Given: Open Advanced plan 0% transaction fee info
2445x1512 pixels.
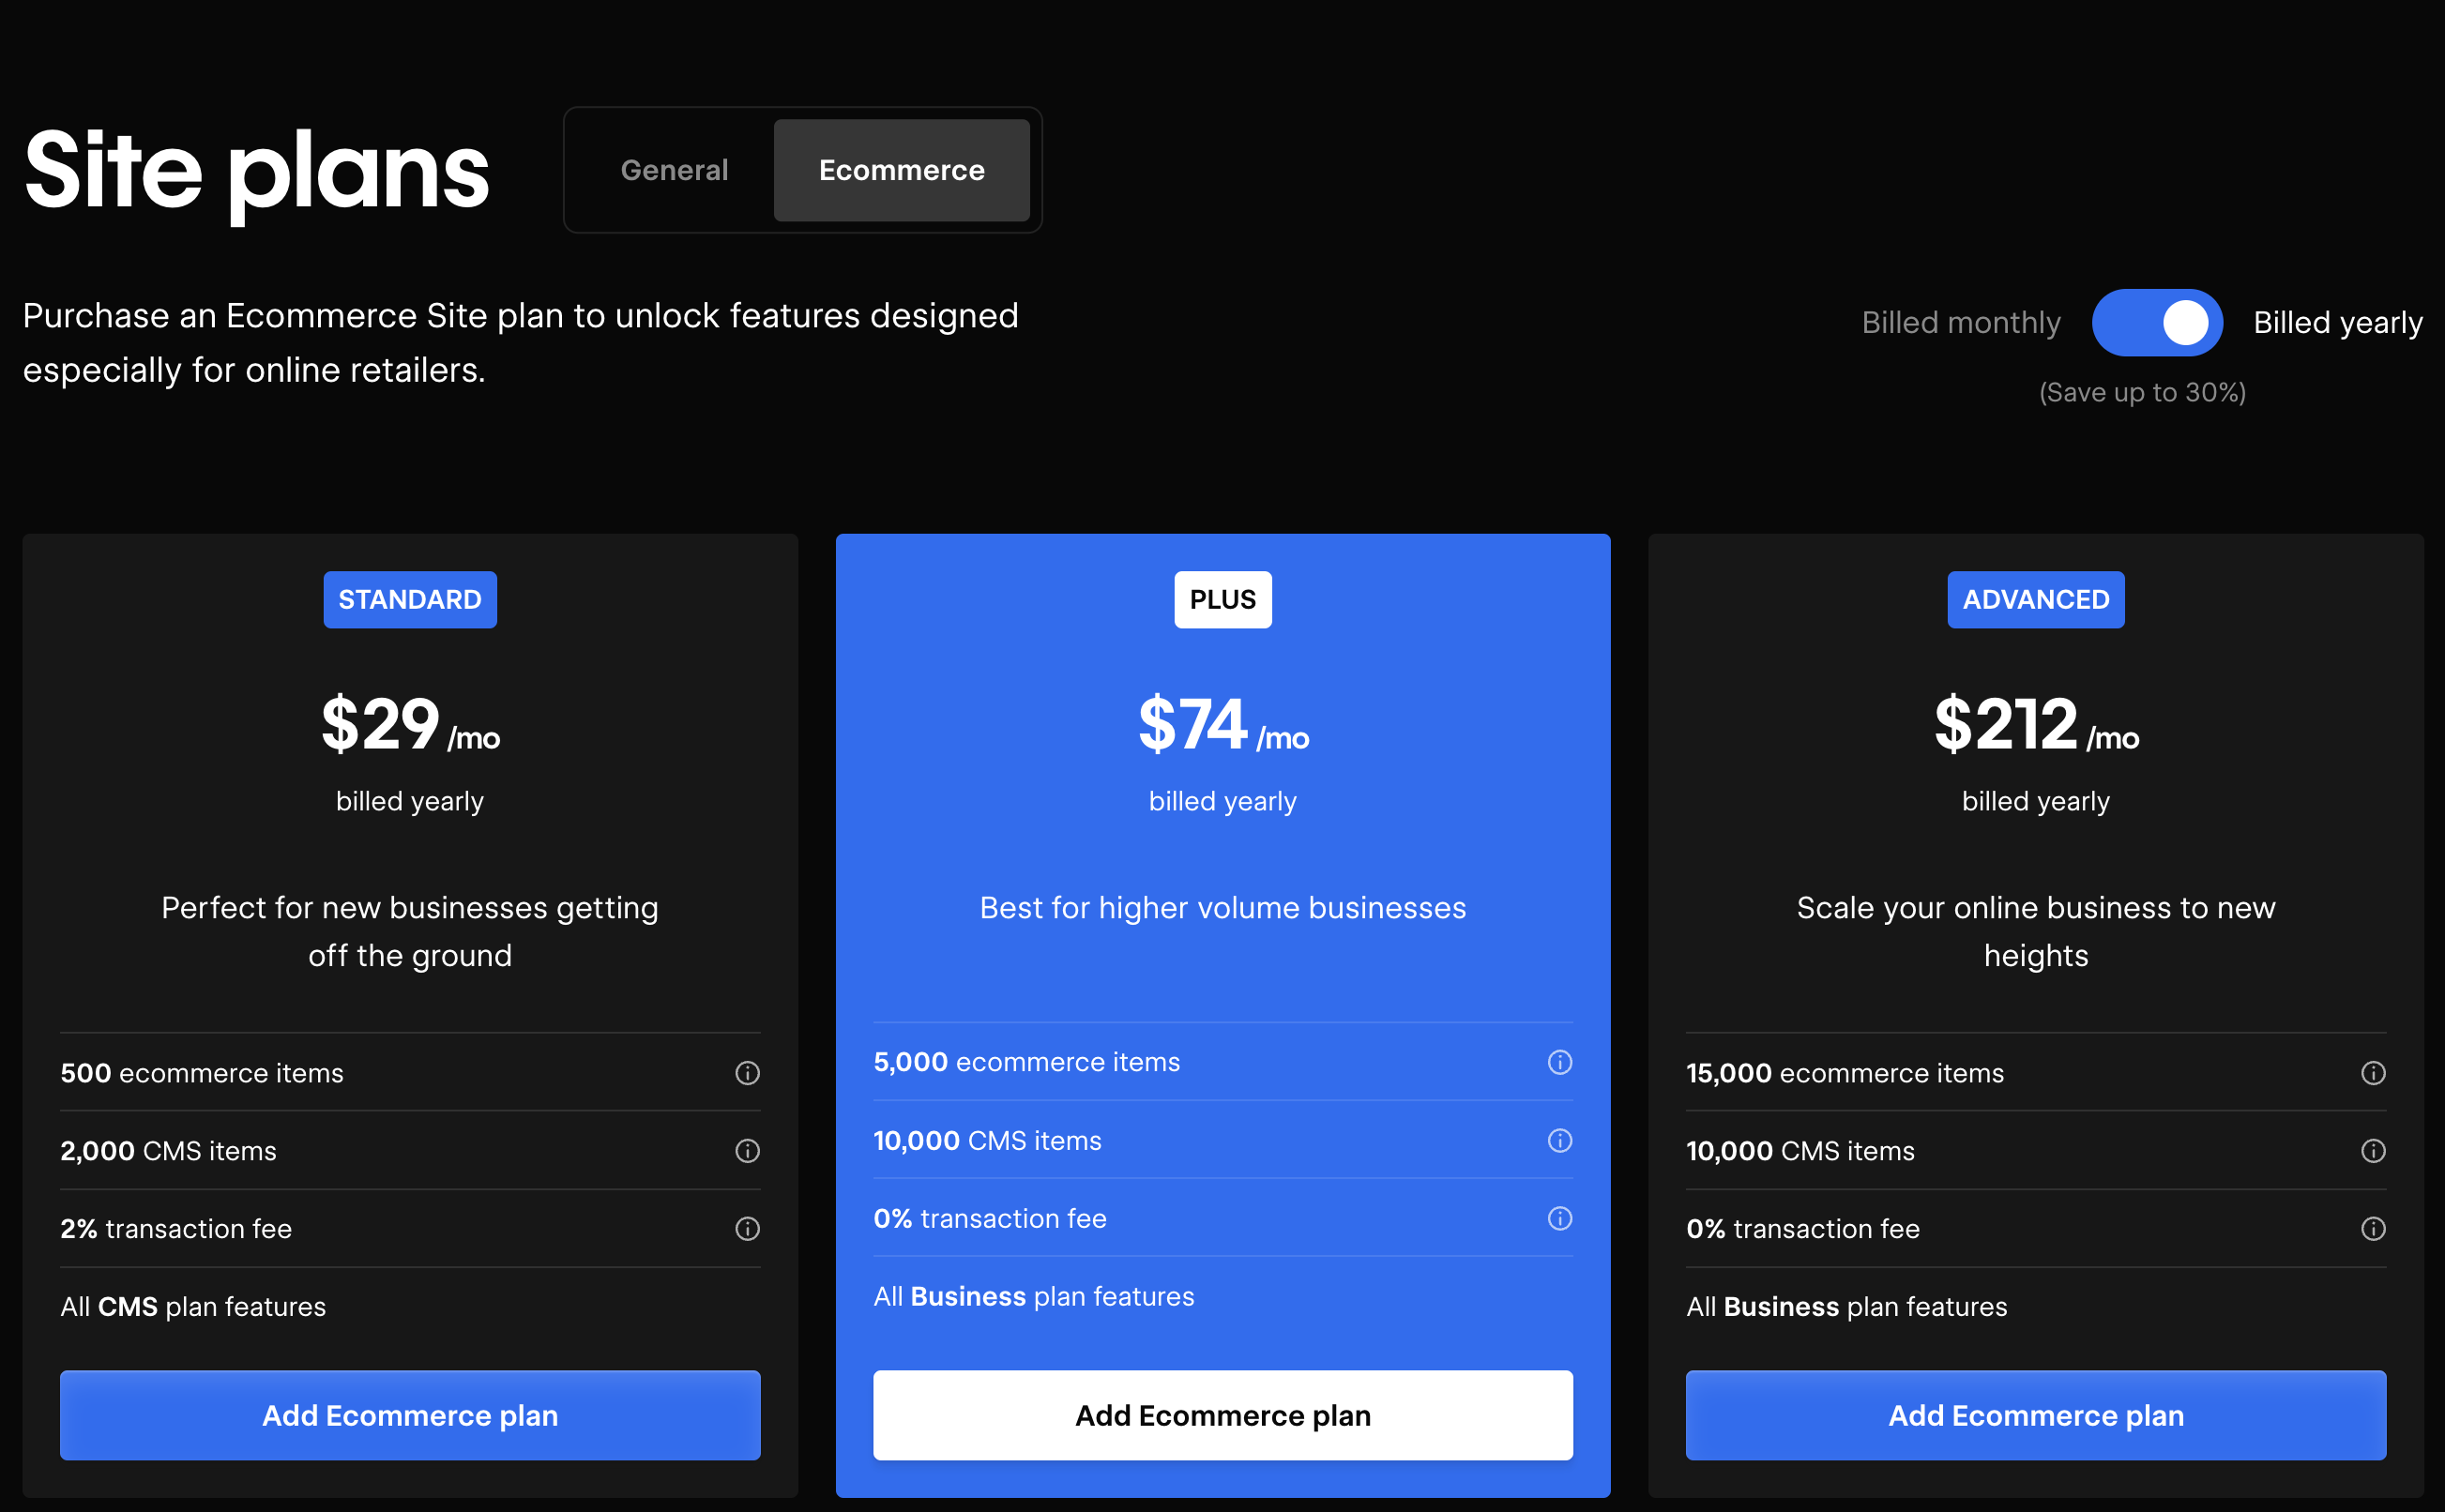Looking at the screenshot, I should 2372,1228.
